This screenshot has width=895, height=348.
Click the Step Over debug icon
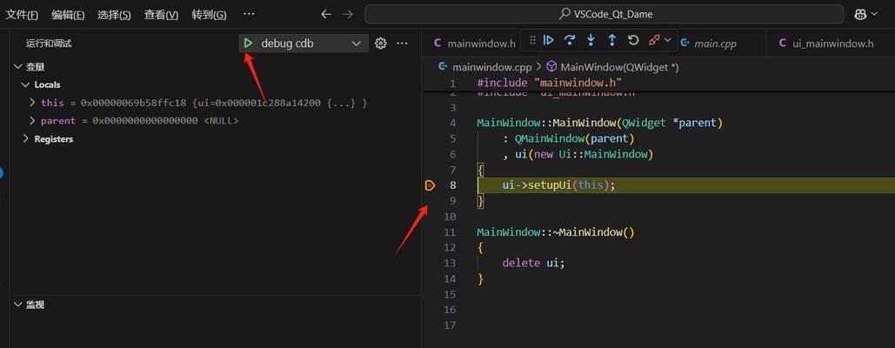(x=569, y=40)
